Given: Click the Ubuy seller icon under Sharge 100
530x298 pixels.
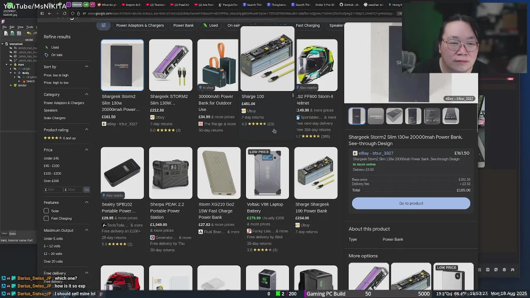Looking at the screenshot, I should coord(244,111).
